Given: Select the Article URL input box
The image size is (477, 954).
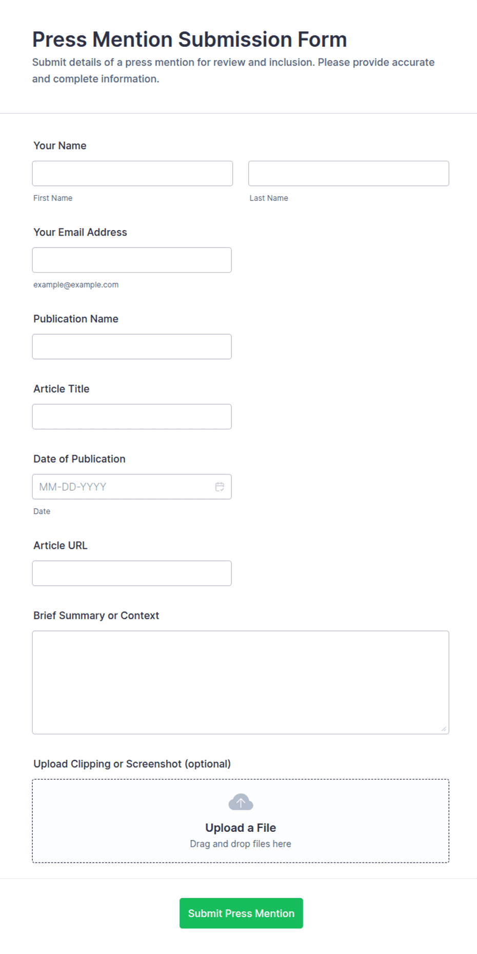Looking at the screenshot, I should click(132, 573).
